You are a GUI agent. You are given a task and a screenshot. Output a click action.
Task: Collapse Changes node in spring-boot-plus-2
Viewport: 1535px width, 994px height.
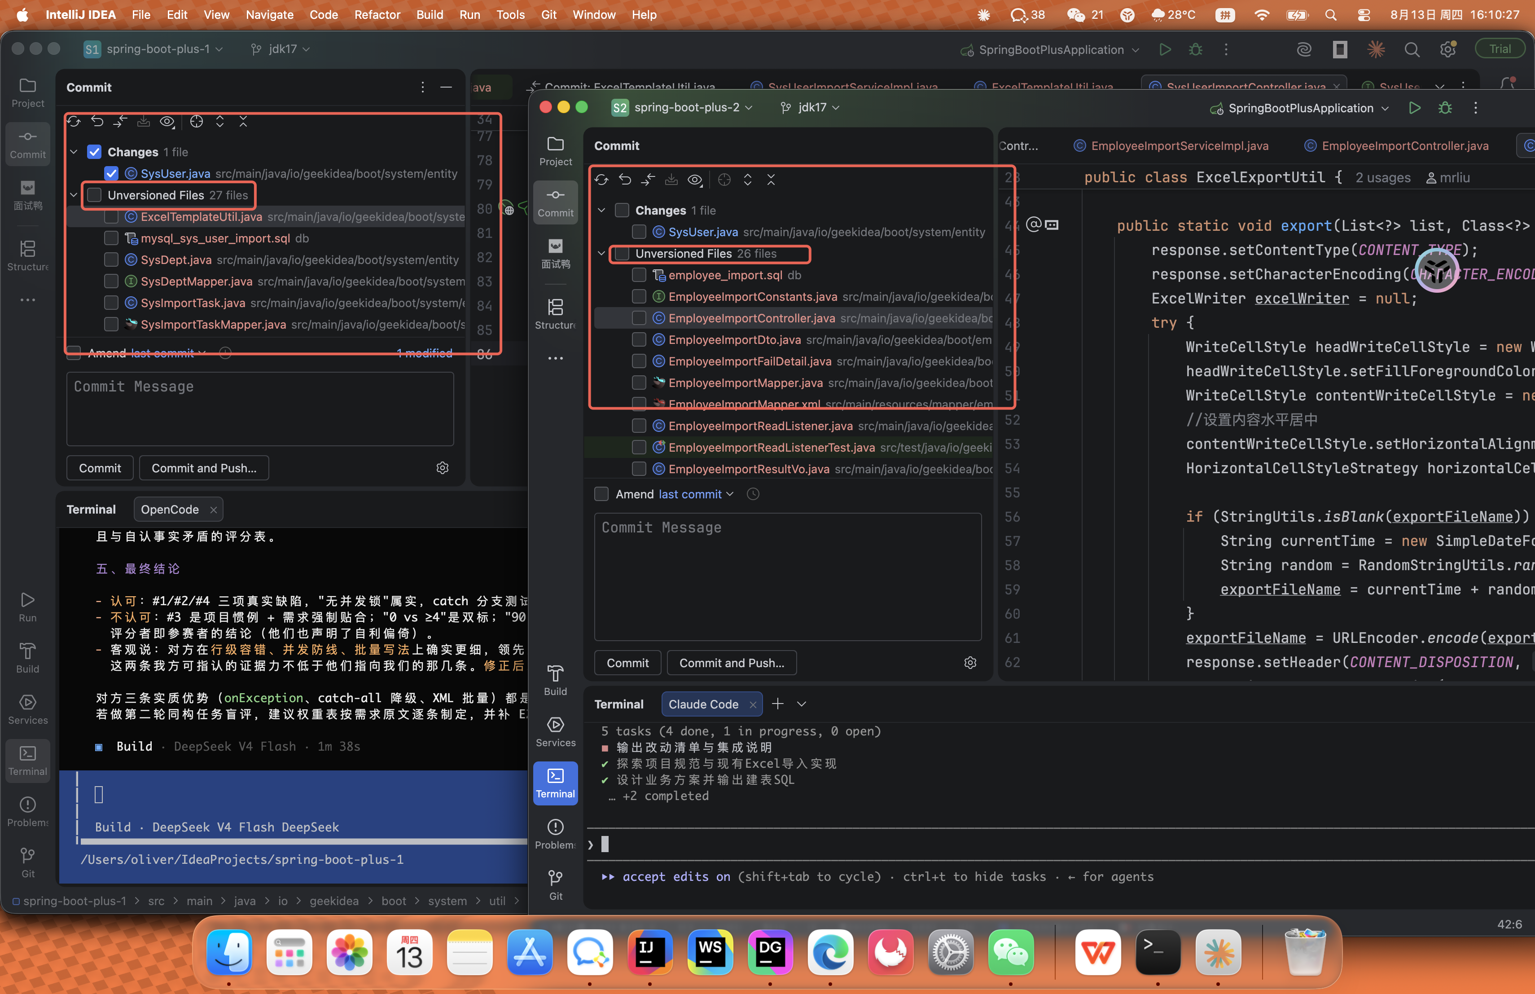601,210
